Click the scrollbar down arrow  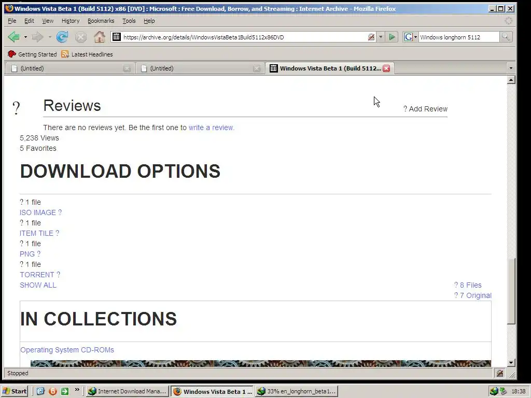point(511,362)
